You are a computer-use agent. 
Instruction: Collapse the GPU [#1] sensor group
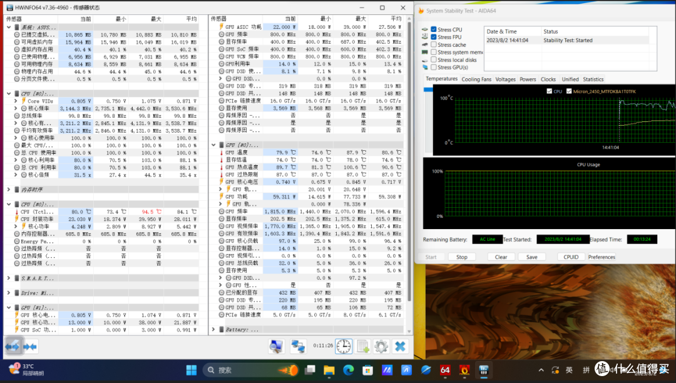click(x=9, y=308)
